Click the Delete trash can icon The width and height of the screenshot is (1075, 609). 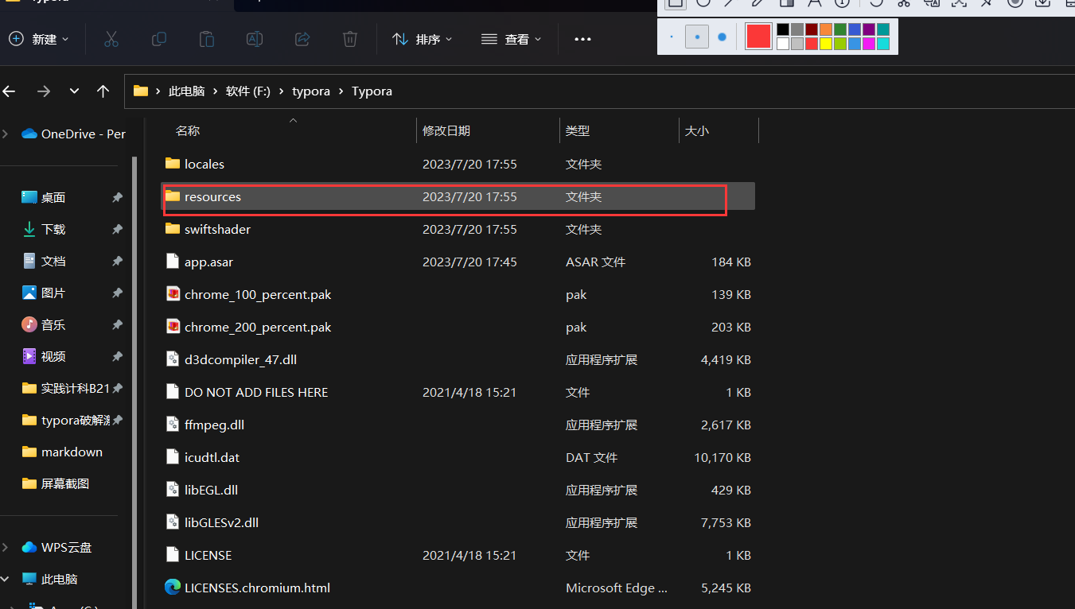tap(350, 39)
